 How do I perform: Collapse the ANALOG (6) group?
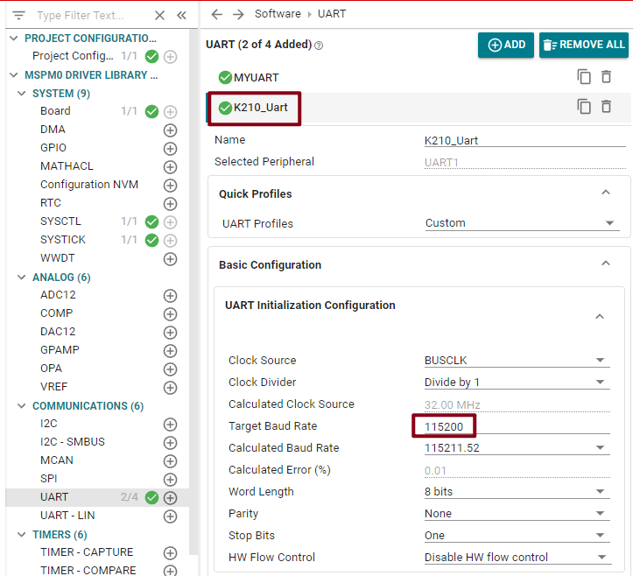coord(21,277)
